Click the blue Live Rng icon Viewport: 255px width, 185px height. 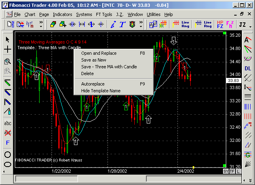click(208, 24)
